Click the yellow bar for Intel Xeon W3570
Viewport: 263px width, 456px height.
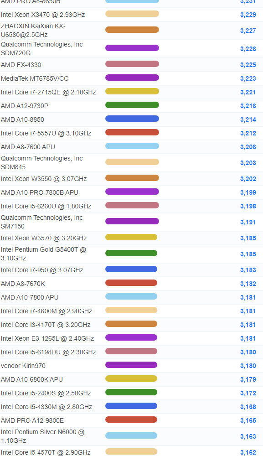coord(131,237)
